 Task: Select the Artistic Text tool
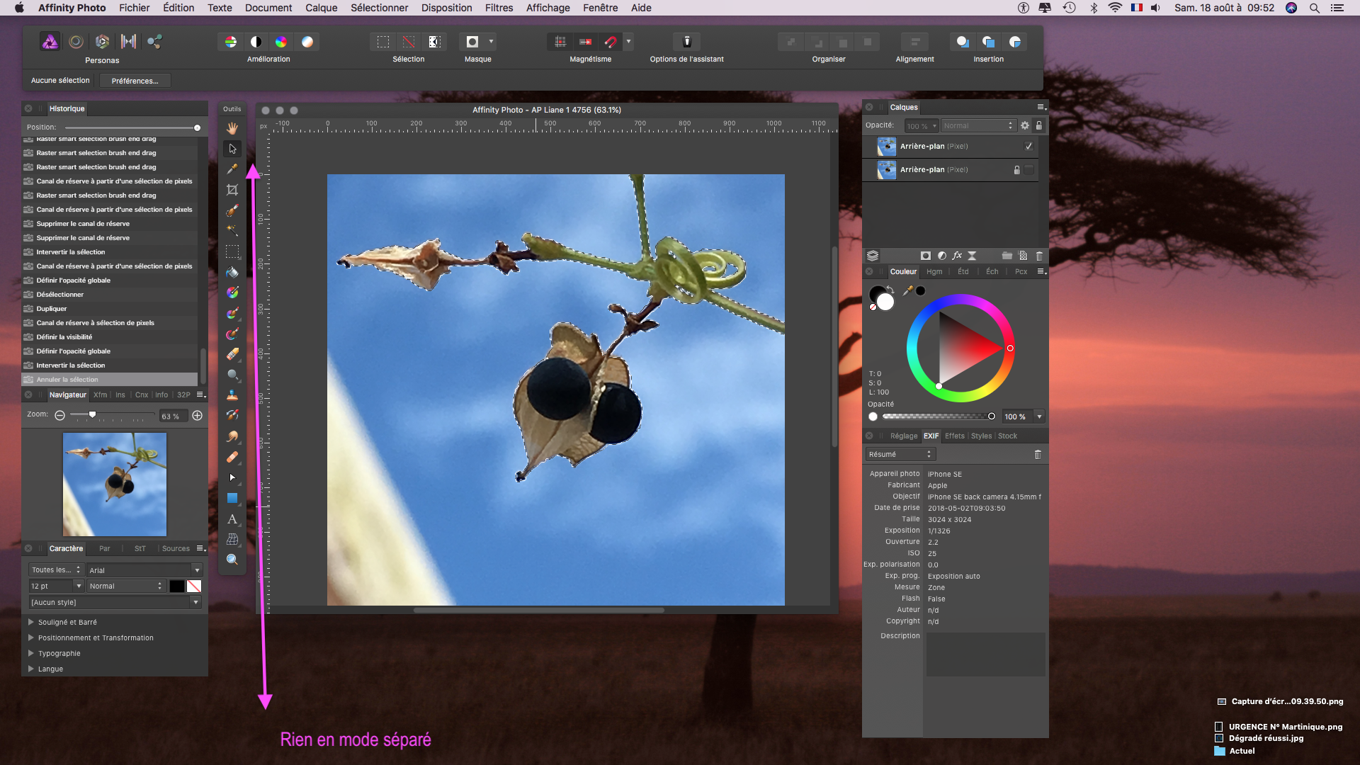click(232, 519)
